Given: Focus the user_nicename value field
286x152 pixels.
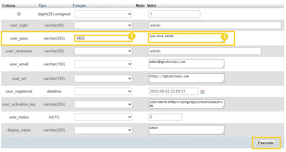Looking at the screenshot, I should coord(205,51).
